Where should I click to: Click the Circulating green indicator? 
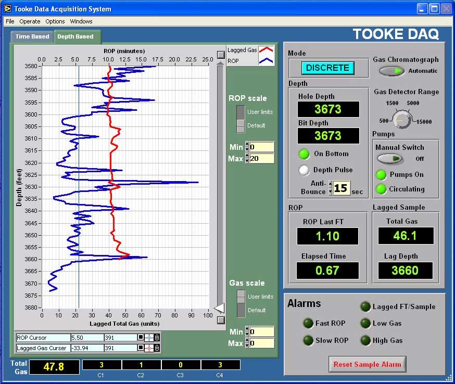click(381, 189)
